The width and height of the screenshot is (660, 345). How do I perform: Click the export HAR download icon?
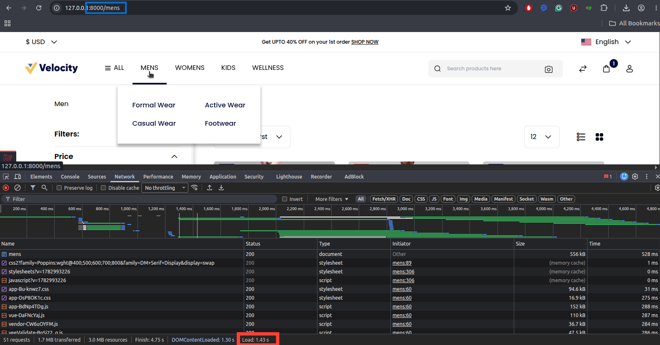pos(221,188)
